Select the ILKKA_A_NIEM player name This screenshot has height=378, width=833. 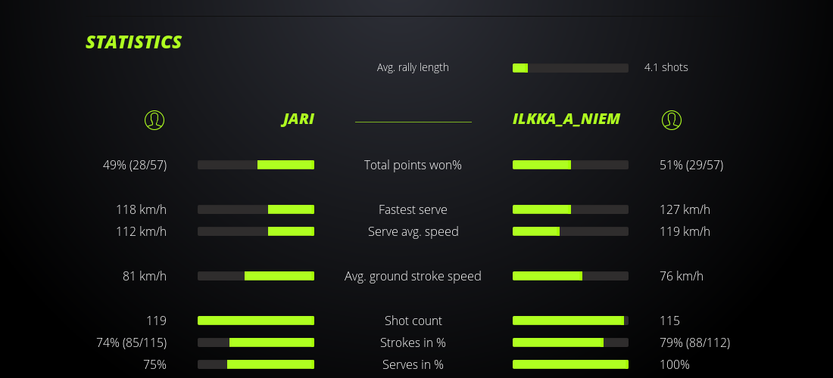click(566, 119)
